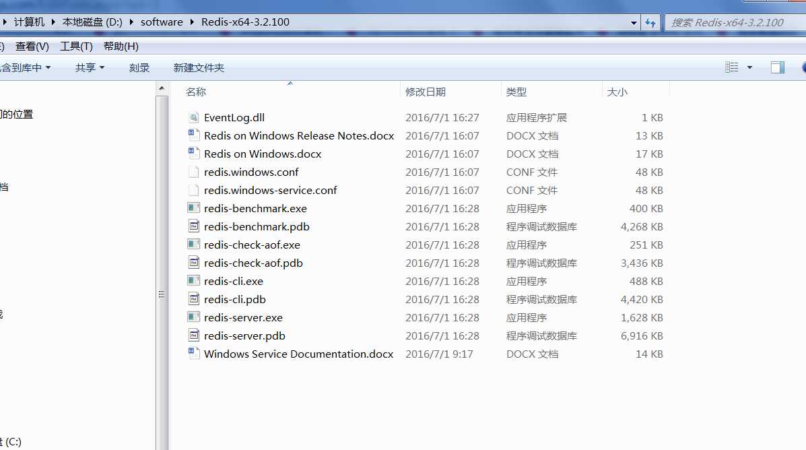The height and width of the screenshot is (450, 806).
Task: Select file name redis.windows-service.conf
Action: tap(271, 190)
